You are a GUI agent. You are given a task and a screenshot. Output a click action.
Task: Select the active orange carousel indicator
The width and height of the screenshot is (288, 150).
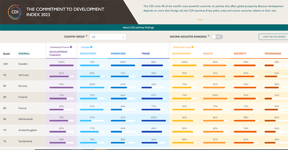200,19
